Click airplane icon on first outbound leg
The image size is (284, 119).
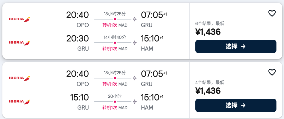(135, 19)
